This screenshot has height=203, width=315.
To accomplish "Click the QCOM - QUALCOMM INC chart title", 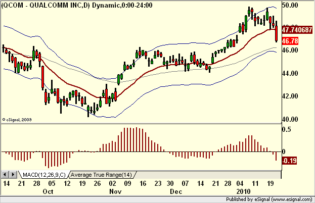I will tap(77, 5).
